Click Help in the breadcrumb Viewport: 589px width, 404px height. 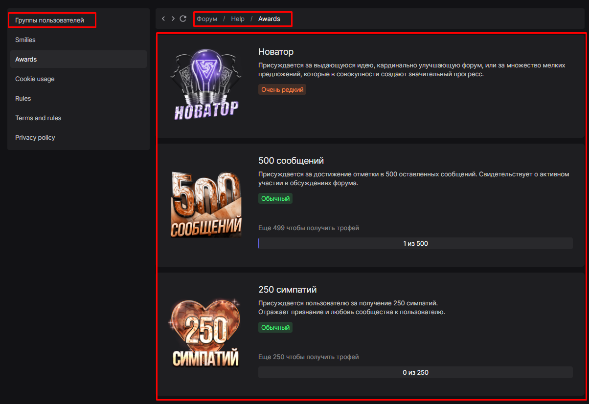point(238,19)
